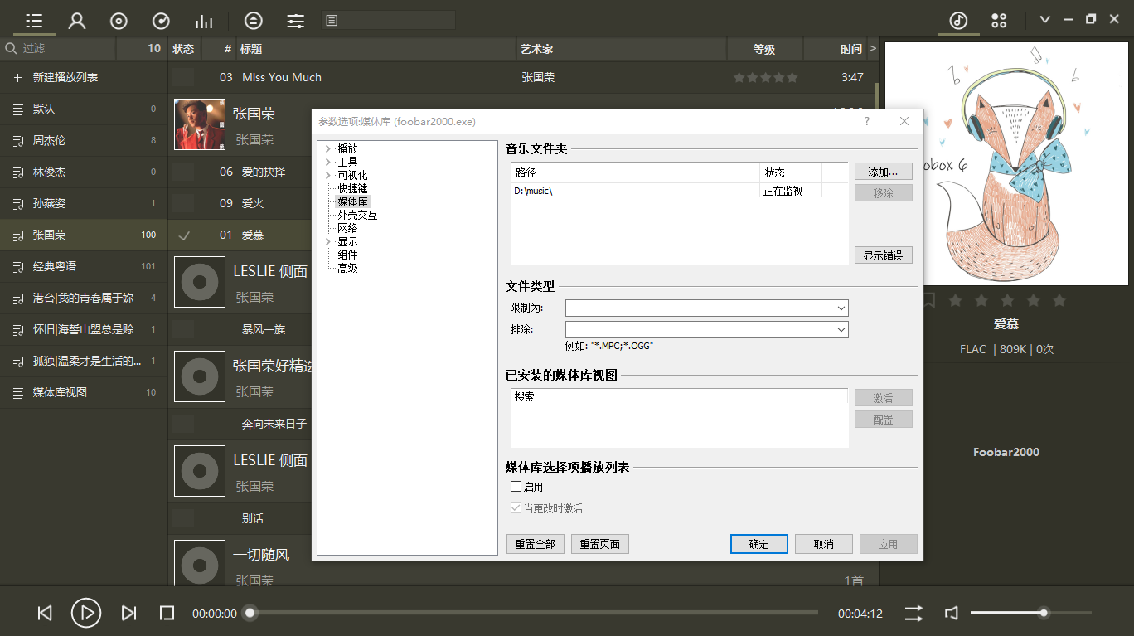Select the music note panel icon
Image resolution: width=1134 pixels, height=636 pixels.
pyautogui.click(x=958, y=21)
